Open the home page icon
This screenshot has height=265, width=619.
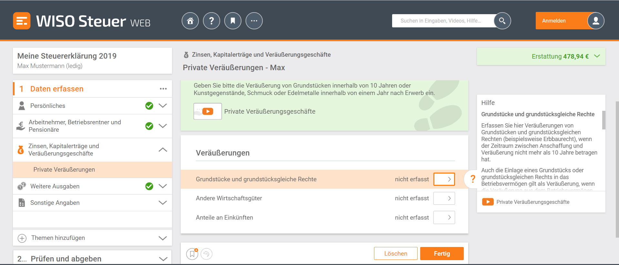190,21
